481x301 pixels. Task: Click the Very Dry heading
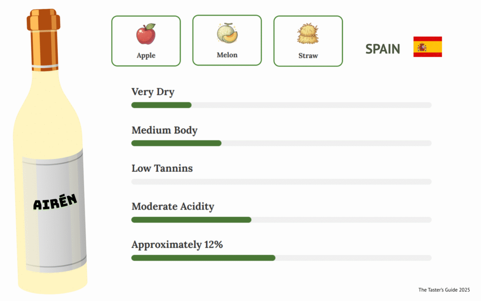click(x=153, y=92)
